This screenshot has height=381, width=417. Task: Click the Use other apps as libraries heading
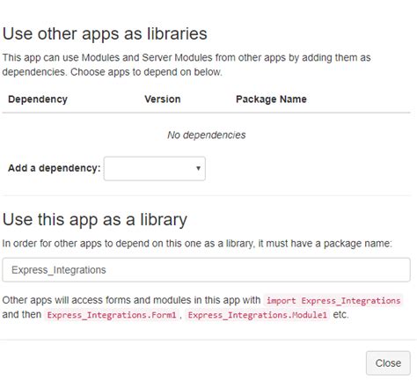point(105,33)
